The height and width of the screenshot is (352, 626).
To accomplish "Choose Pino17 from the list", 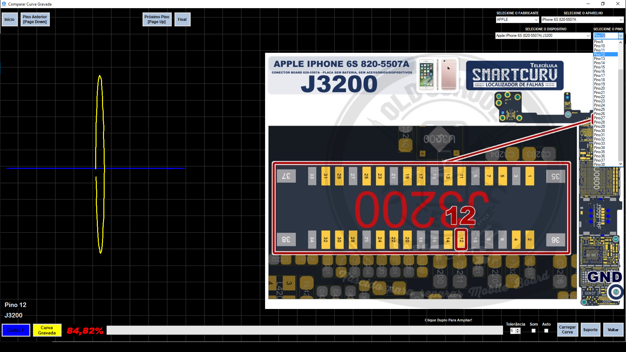I will pyautogui.click(x=605, y=76).
